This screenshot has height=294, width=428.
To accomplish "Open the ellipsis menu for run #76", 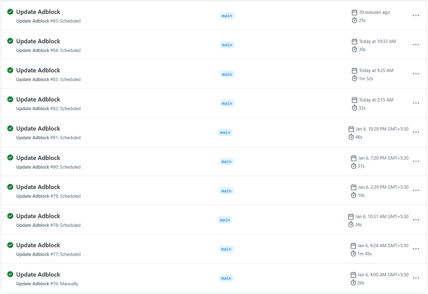I will [x=416, y=278].
